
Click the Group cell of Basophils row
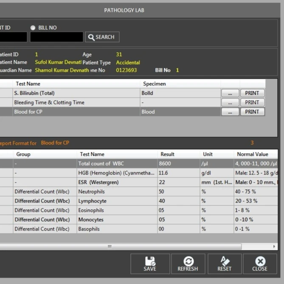[x=45, y=229]
